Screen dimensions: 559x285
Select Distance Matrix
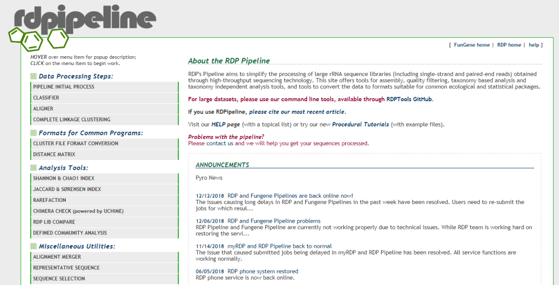pos(105,154)
